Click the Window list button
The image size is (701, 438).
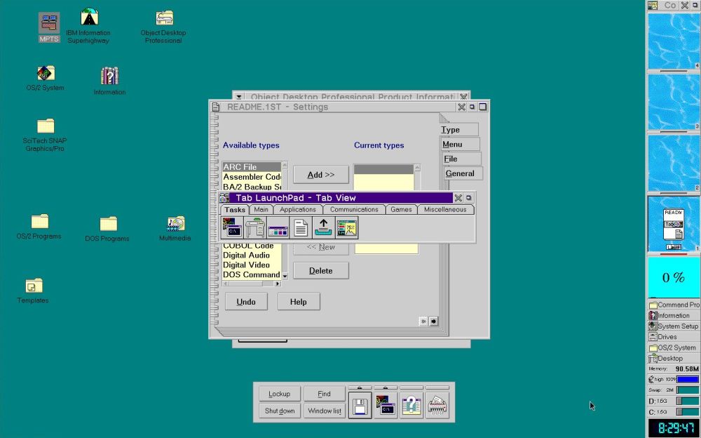[325, 411]
